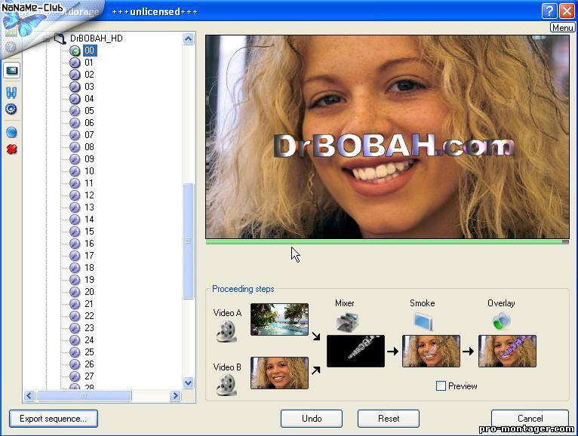Click the purple icon beside item 15

pyautogui.click(x=75, y=232)
